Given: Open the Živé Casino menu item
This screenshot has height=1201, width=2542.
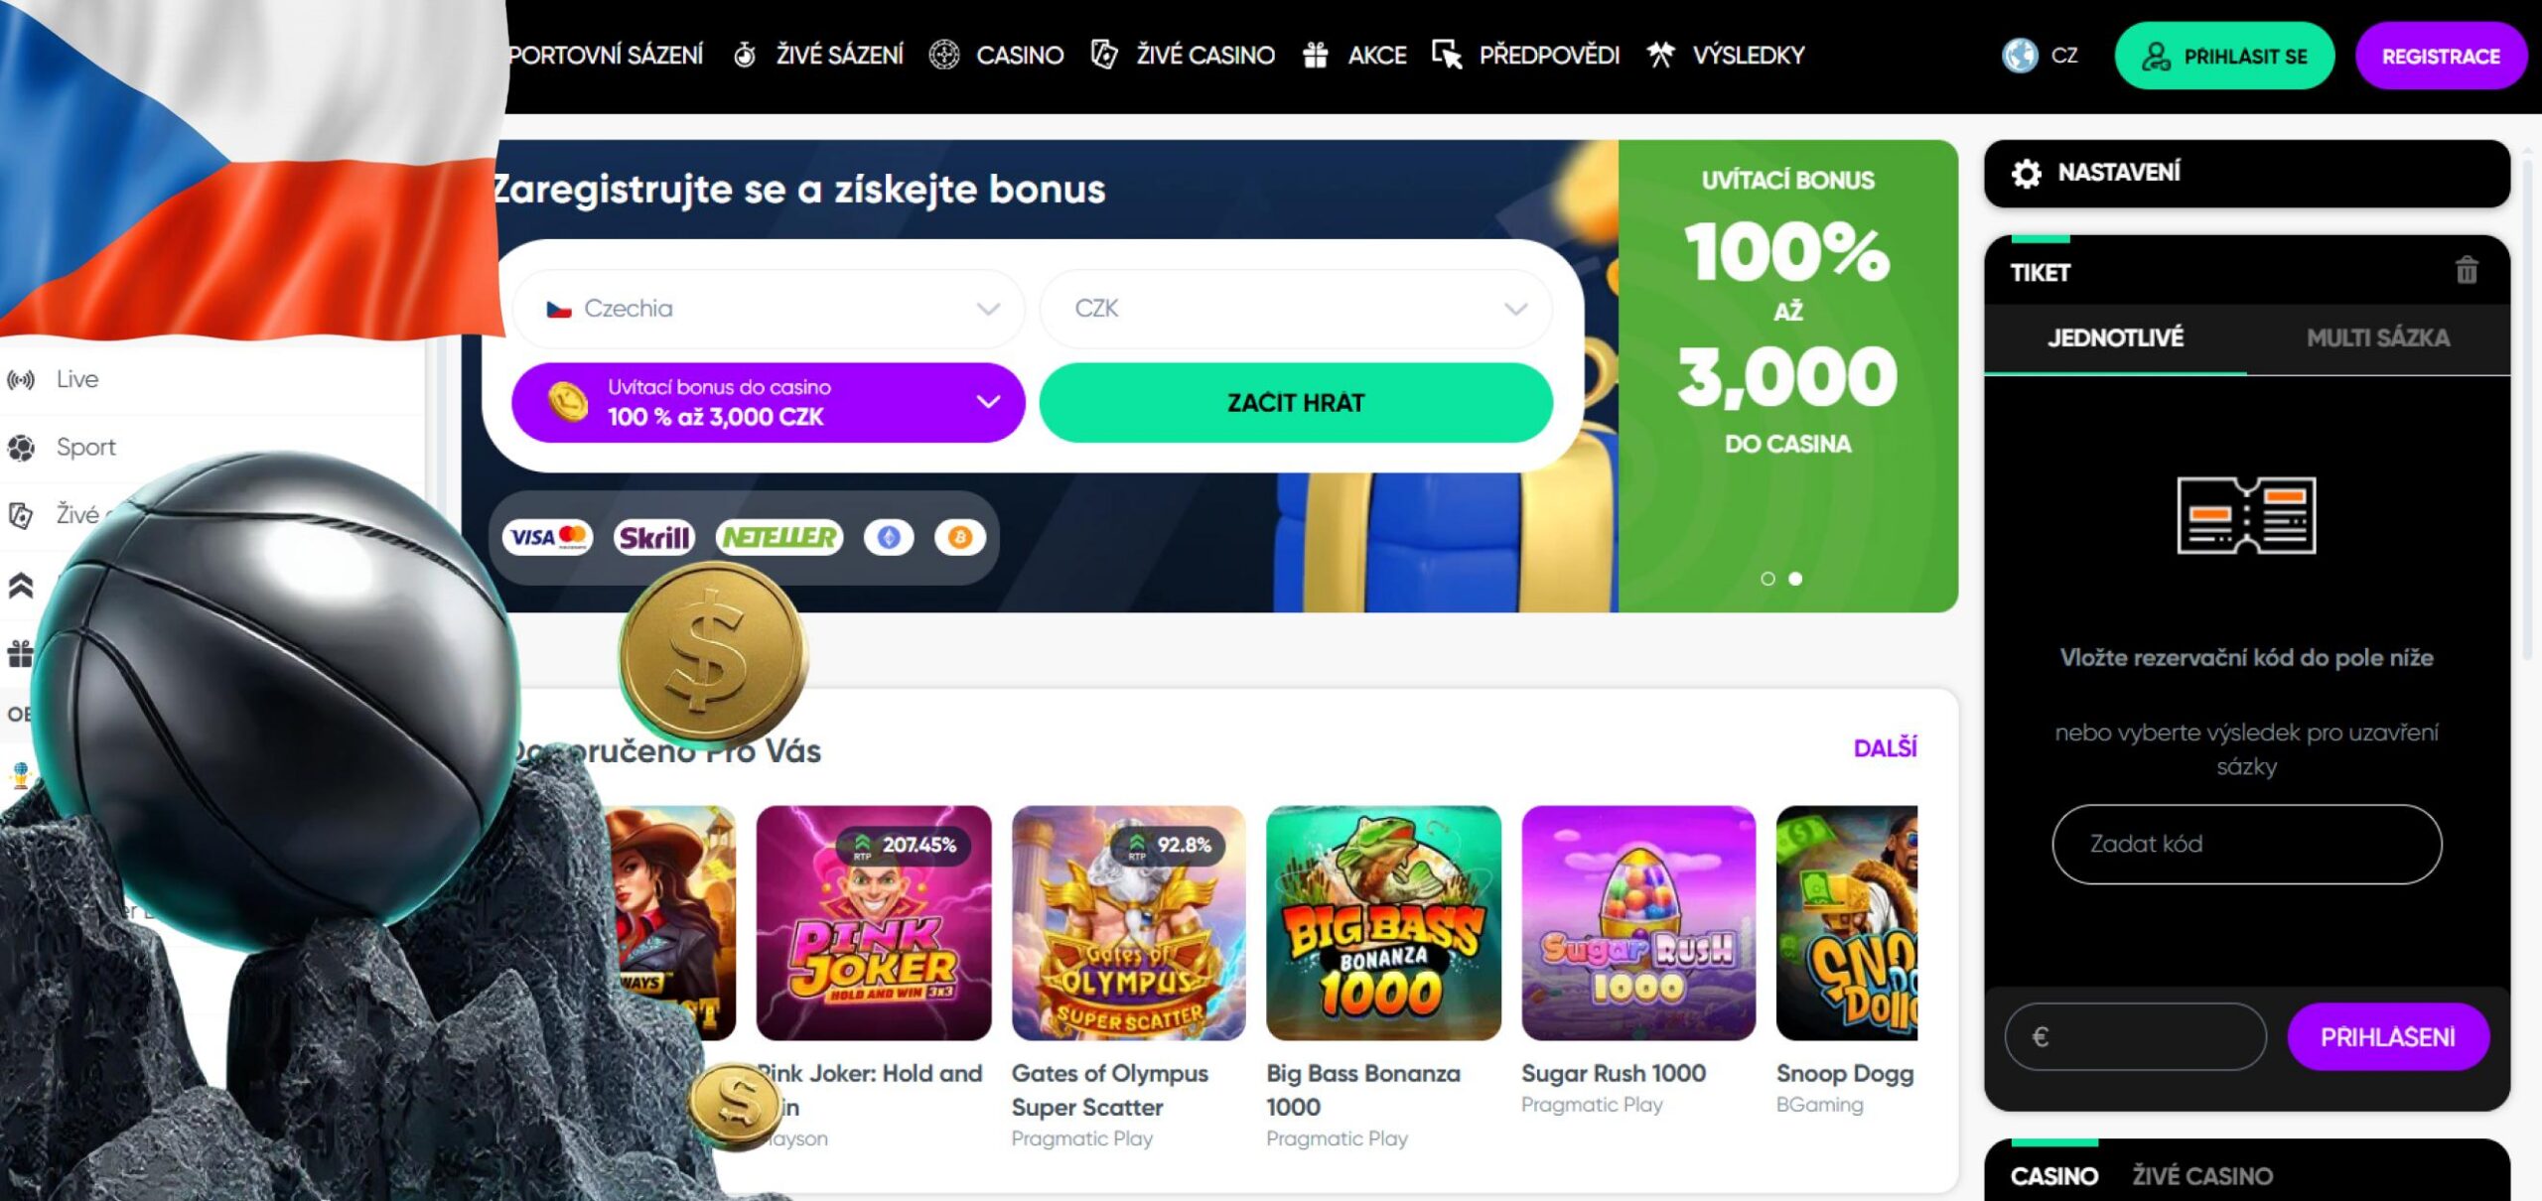Looking at the screenshot, I should click(x=1184, y=56).
